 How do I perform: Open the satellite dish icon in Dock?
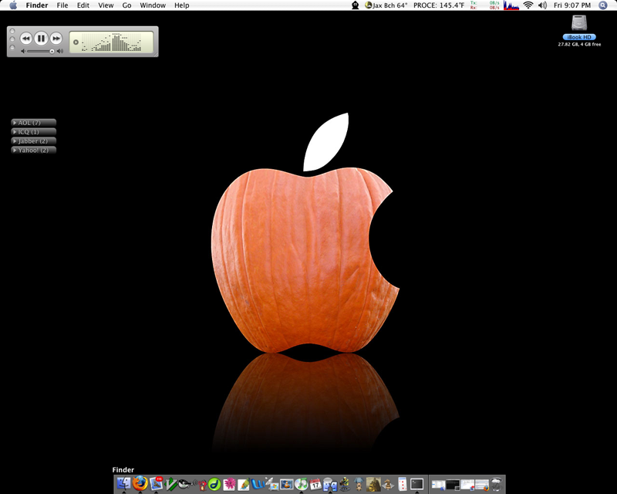[x=271, y=484]
